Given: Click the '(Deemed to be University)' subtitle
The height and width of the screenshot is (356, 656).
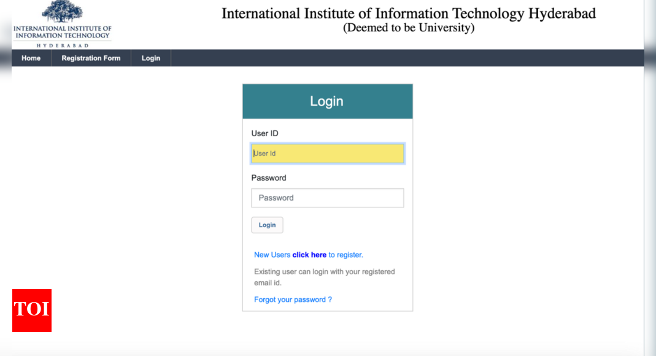Looking at the screenshot, I should pyautogui.click(x=409, y=28).
